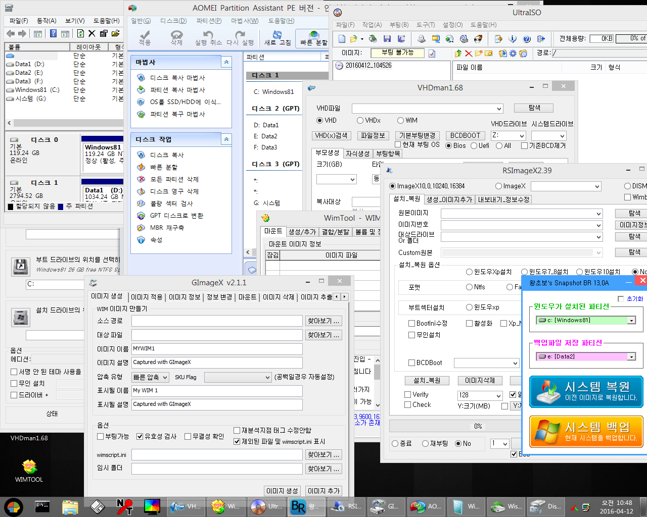
Task: Toggle 유효성 검사 checkbox in GImageX
Action: point(140,437)
